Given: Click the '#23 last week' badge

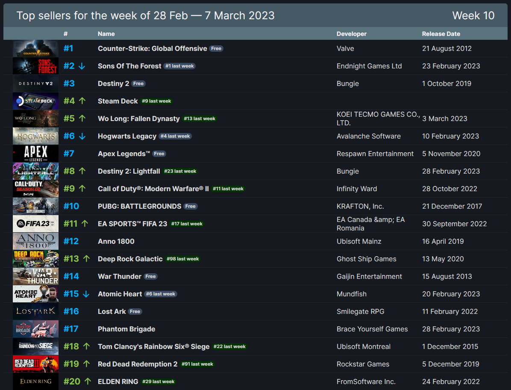Looking at the screenshot, I should [x=180, y=171].
